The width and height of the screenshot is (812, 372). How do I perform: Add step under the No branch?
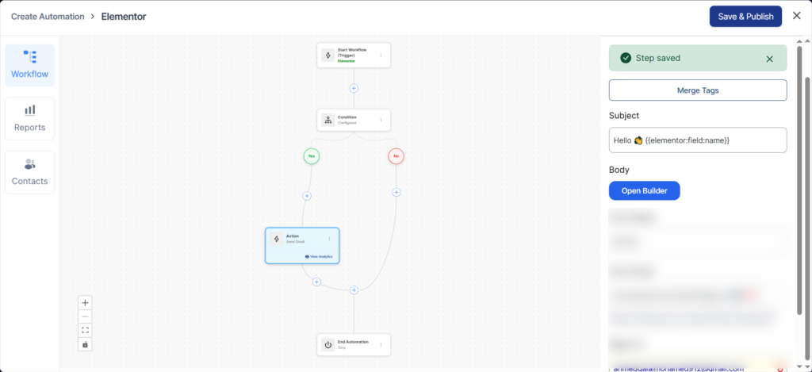396,192
